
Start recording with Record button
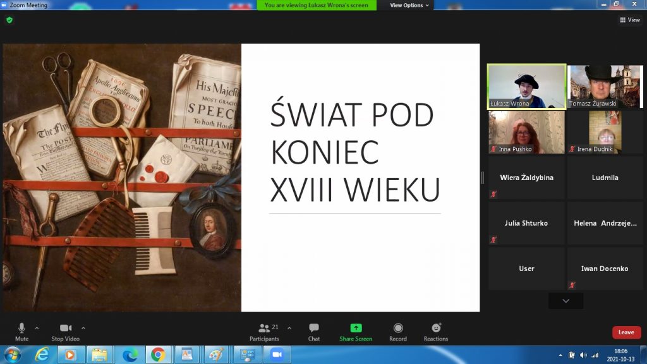(x=398, y=328)
